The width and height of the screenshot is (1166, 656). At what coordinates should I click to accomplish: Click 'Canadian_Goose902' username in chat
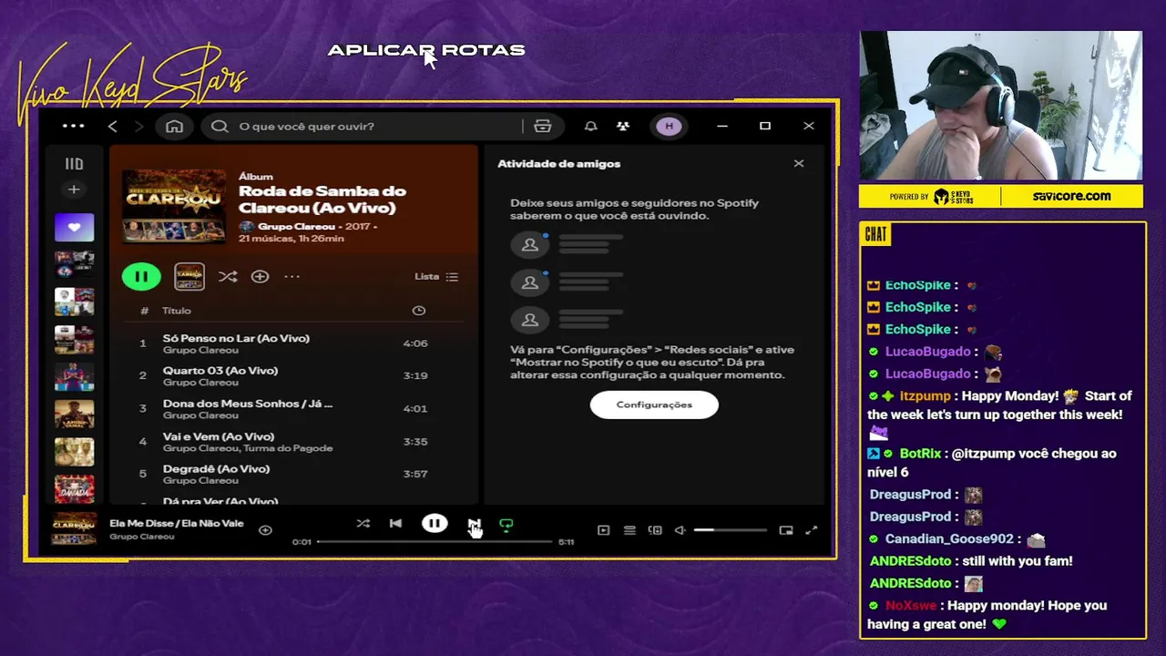(949, 538)
